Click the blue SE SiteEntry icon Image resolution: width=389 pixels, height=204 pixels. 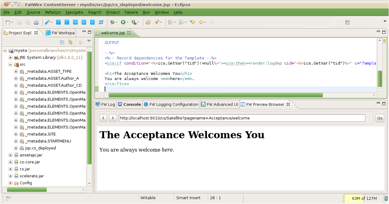[75, 22]
